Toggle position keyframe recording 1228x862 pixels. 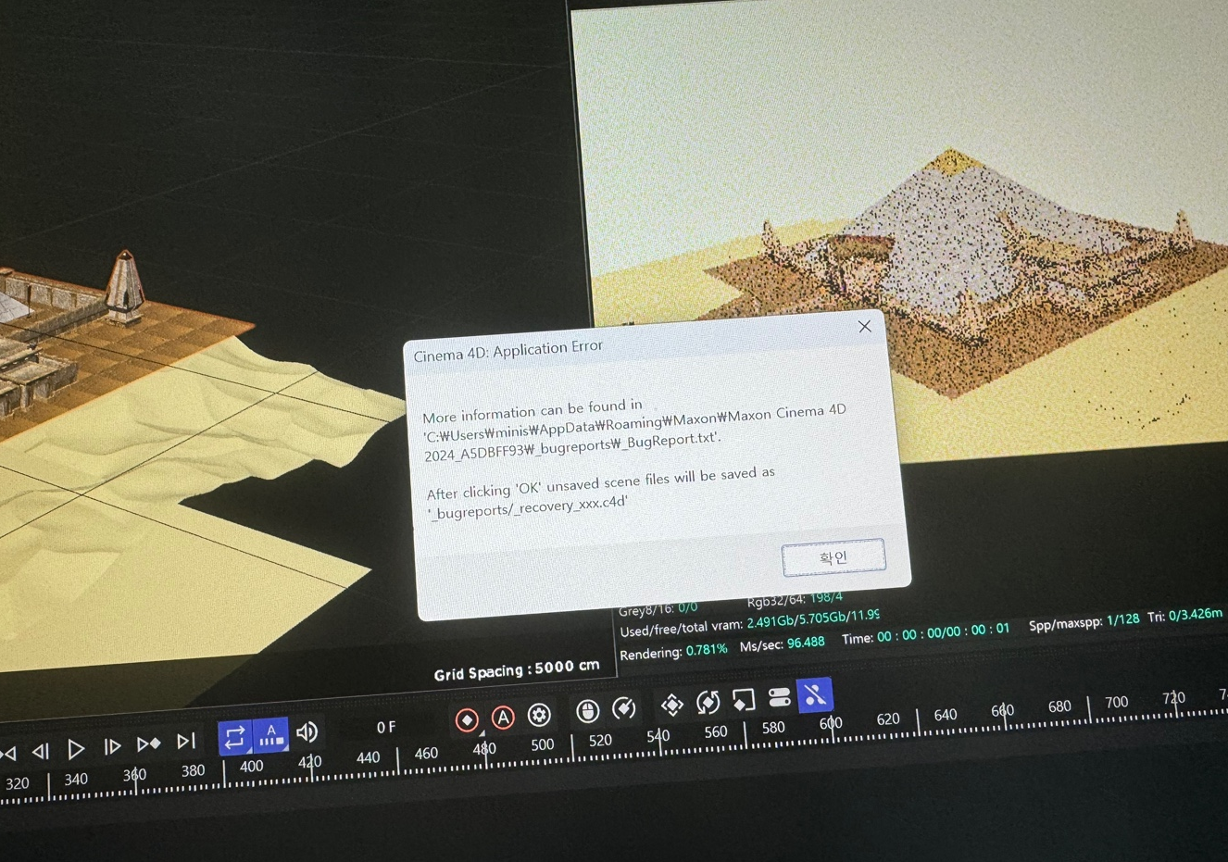(x=672, y=705)
